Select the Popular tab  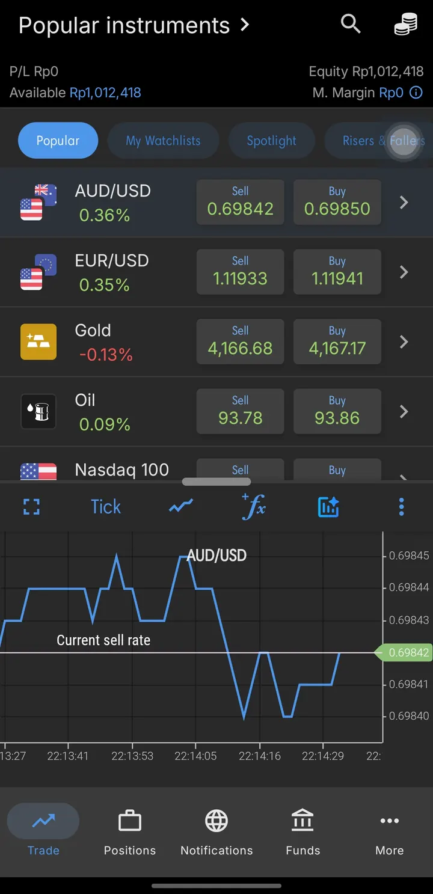pos(58,141)
